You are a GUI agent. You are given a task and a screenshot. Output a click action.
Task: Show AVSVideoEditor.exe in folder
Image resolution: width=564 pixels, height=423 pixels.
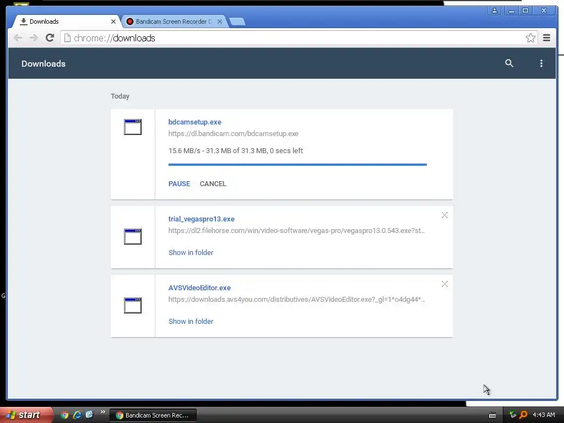pos(191,322)
